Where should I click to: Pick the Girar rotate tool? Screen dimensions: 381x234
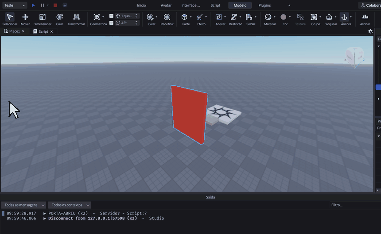tap(59, 19)
